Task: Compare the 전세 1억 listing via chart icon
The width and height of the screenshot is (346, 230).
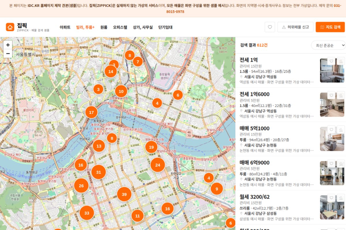Action: coord(341,61)
